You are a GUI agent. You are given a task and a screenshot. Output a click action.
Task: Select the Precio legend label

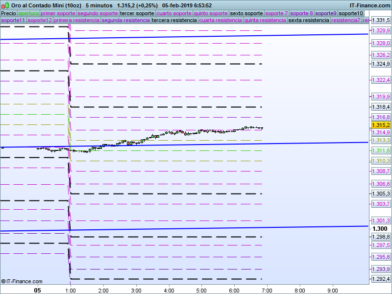[x=9, y=13]
